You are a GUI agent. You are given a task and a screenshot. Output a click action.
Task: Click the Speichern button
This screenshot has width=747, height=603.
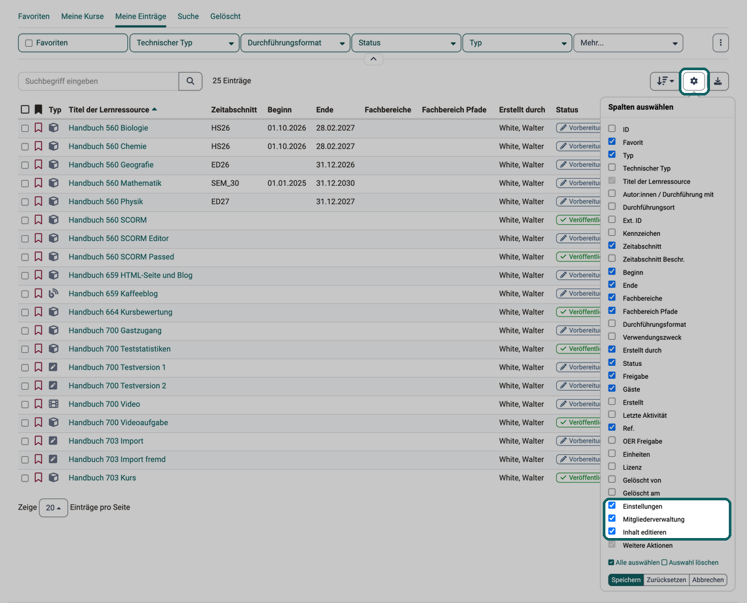pyautogui.click(x=626, y=580)
